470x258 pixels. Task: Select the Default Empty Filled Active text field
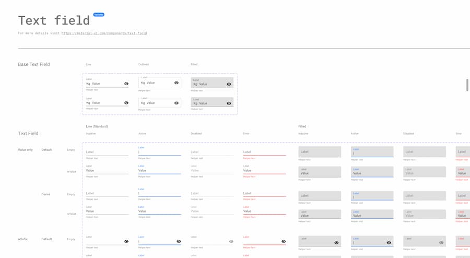tap(372, 152)
